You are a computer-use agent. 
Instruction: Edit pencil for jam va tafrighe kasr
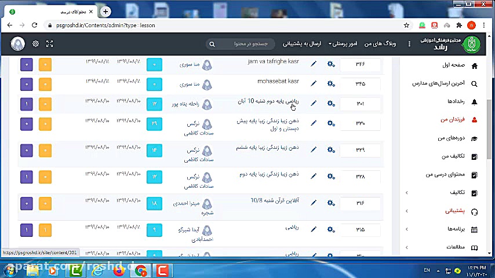(x=314, y=64)
